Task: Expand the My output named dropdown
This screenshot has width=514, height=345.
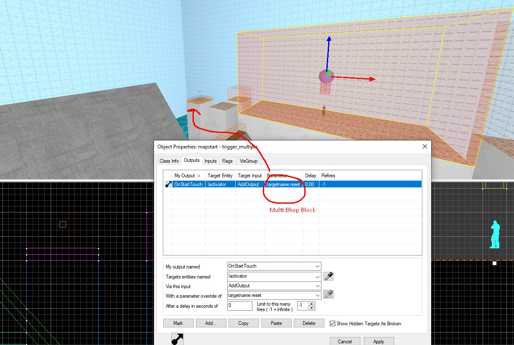Action: (318, 266)
